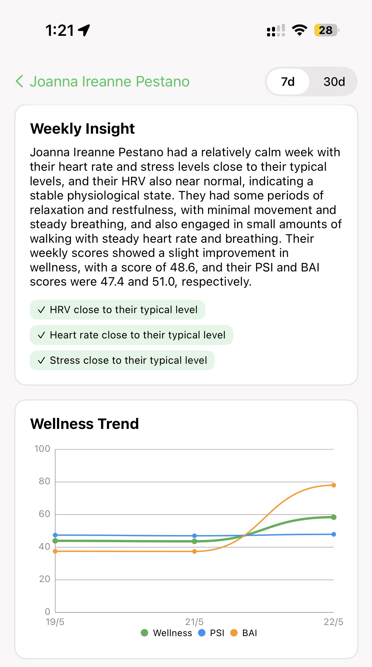Image resolution: width=372 pixels, height=667 pixels.
Task: Switch to the 30d time range
Action: tap(334, 82)
